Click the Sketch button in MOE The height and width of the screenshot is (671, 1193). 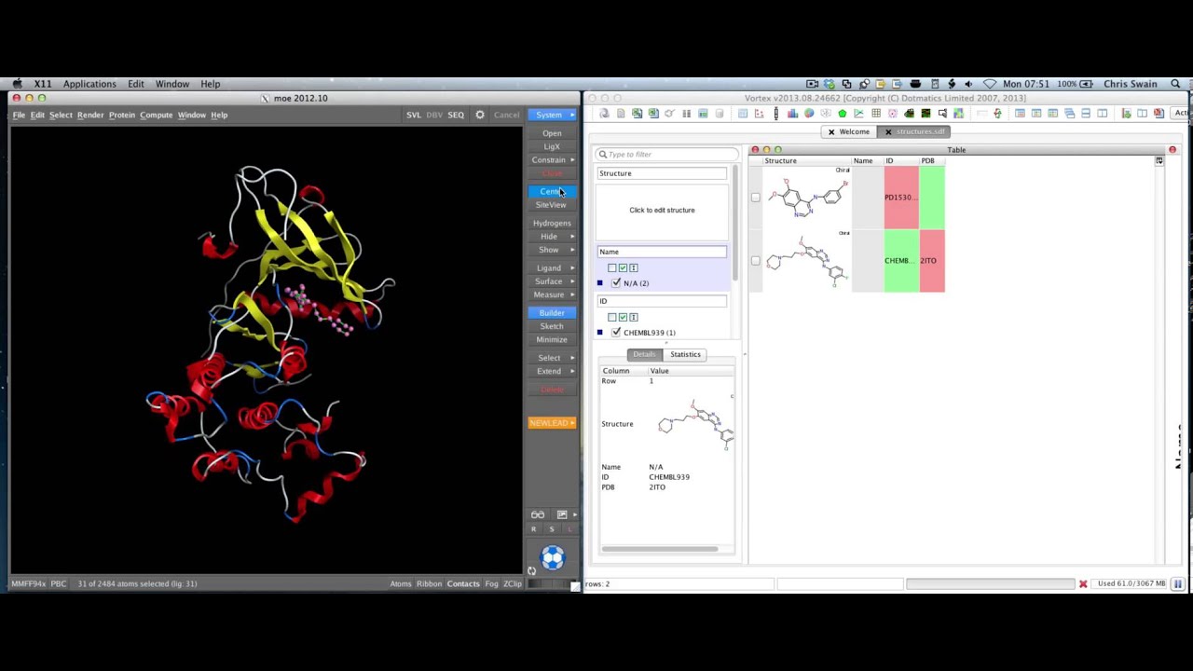click(552, 326)
